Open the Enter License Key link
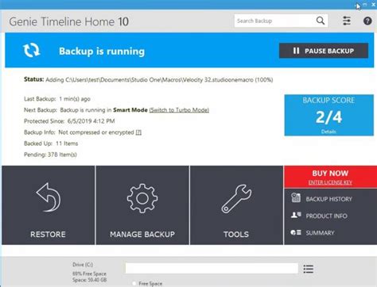 pos(330,182)
